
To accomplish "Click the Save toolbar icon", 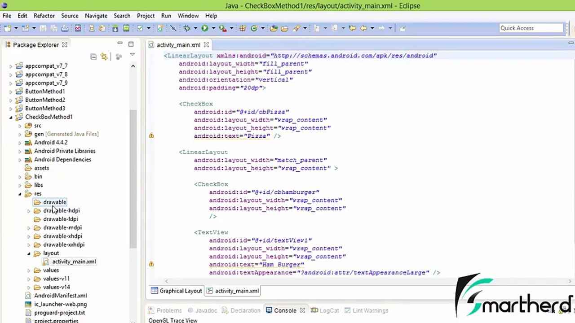I will click(43, 28).
